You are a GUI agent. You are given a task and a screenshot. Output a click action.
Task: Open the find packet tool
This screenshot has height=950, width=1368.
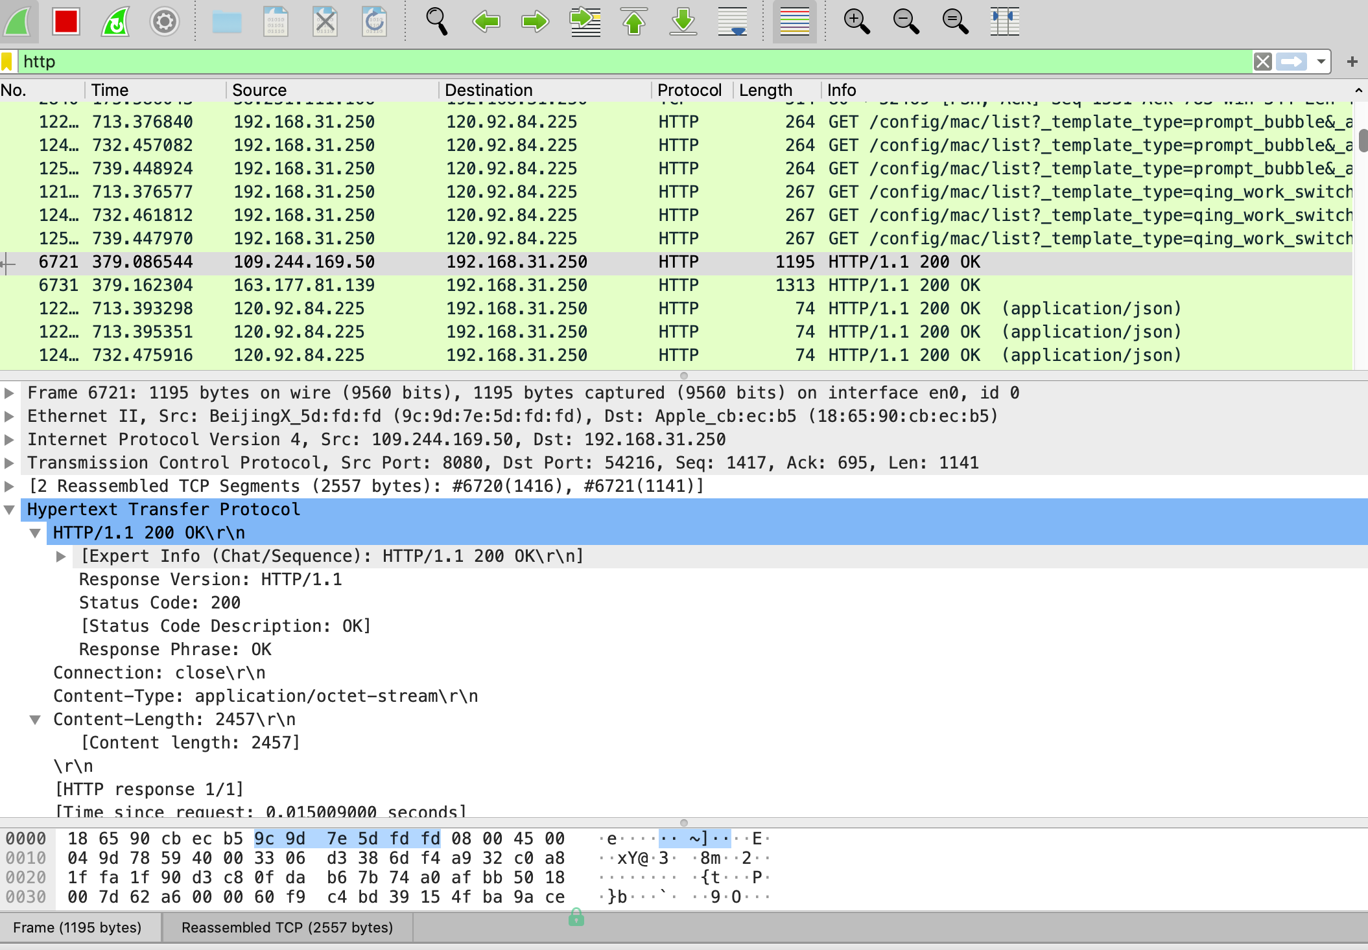[x=436, y=21]
